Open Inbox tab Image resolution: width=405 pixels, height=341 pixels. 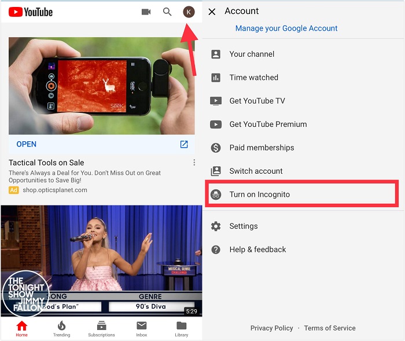[x=142, y=329]
